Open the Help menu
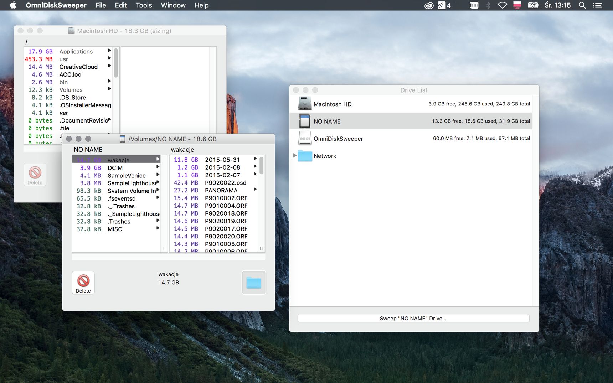The height and width of the screenshot is (383, 613). 201,5
